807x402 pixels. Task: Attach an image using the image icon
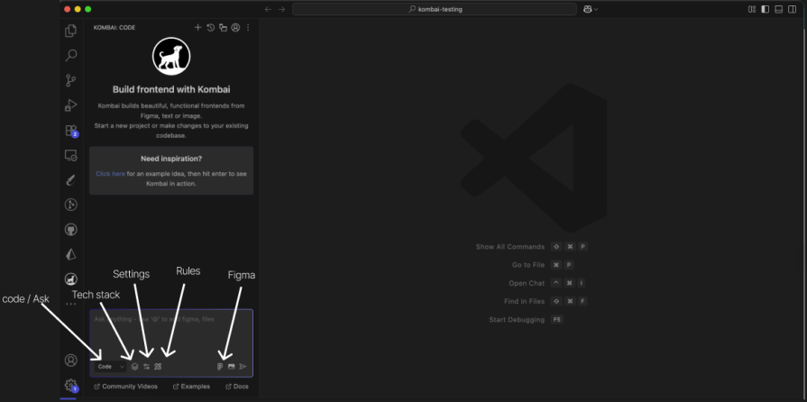231,367
